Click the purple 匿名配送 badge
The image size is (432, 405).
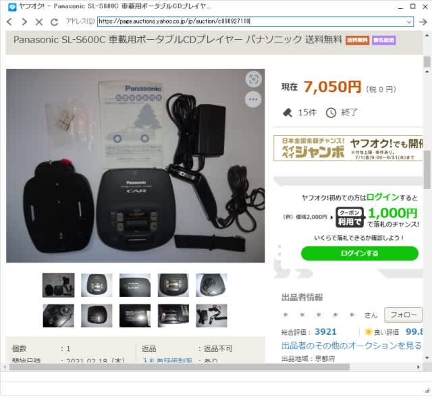[383, 40]
